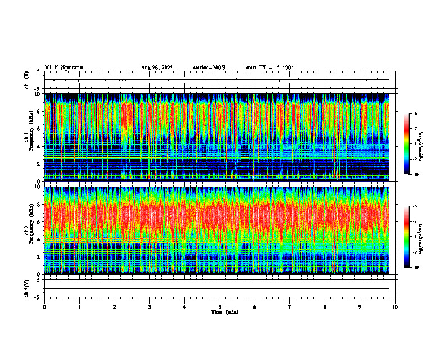
Task: Click the ch.2 frequency tick label "6"
Action: (x=39, y=222)
